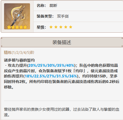Click the blue skill damage values 18%/22.5%/27%/31.5%/36%
This screenshot has width=123, height=120.
point(51,76)
